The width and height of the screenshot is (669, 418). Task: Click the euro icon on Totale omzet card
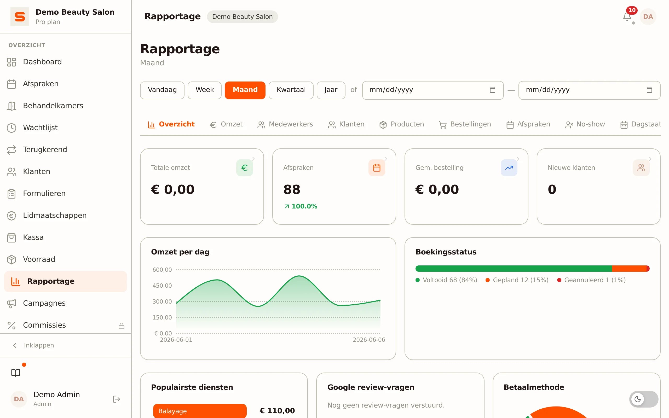tap(244, 167)
